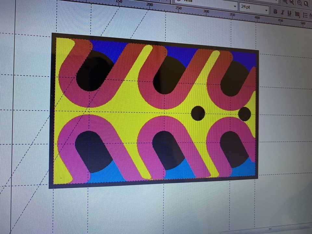Toggle Italic text formatting

(x=282, y=13)
